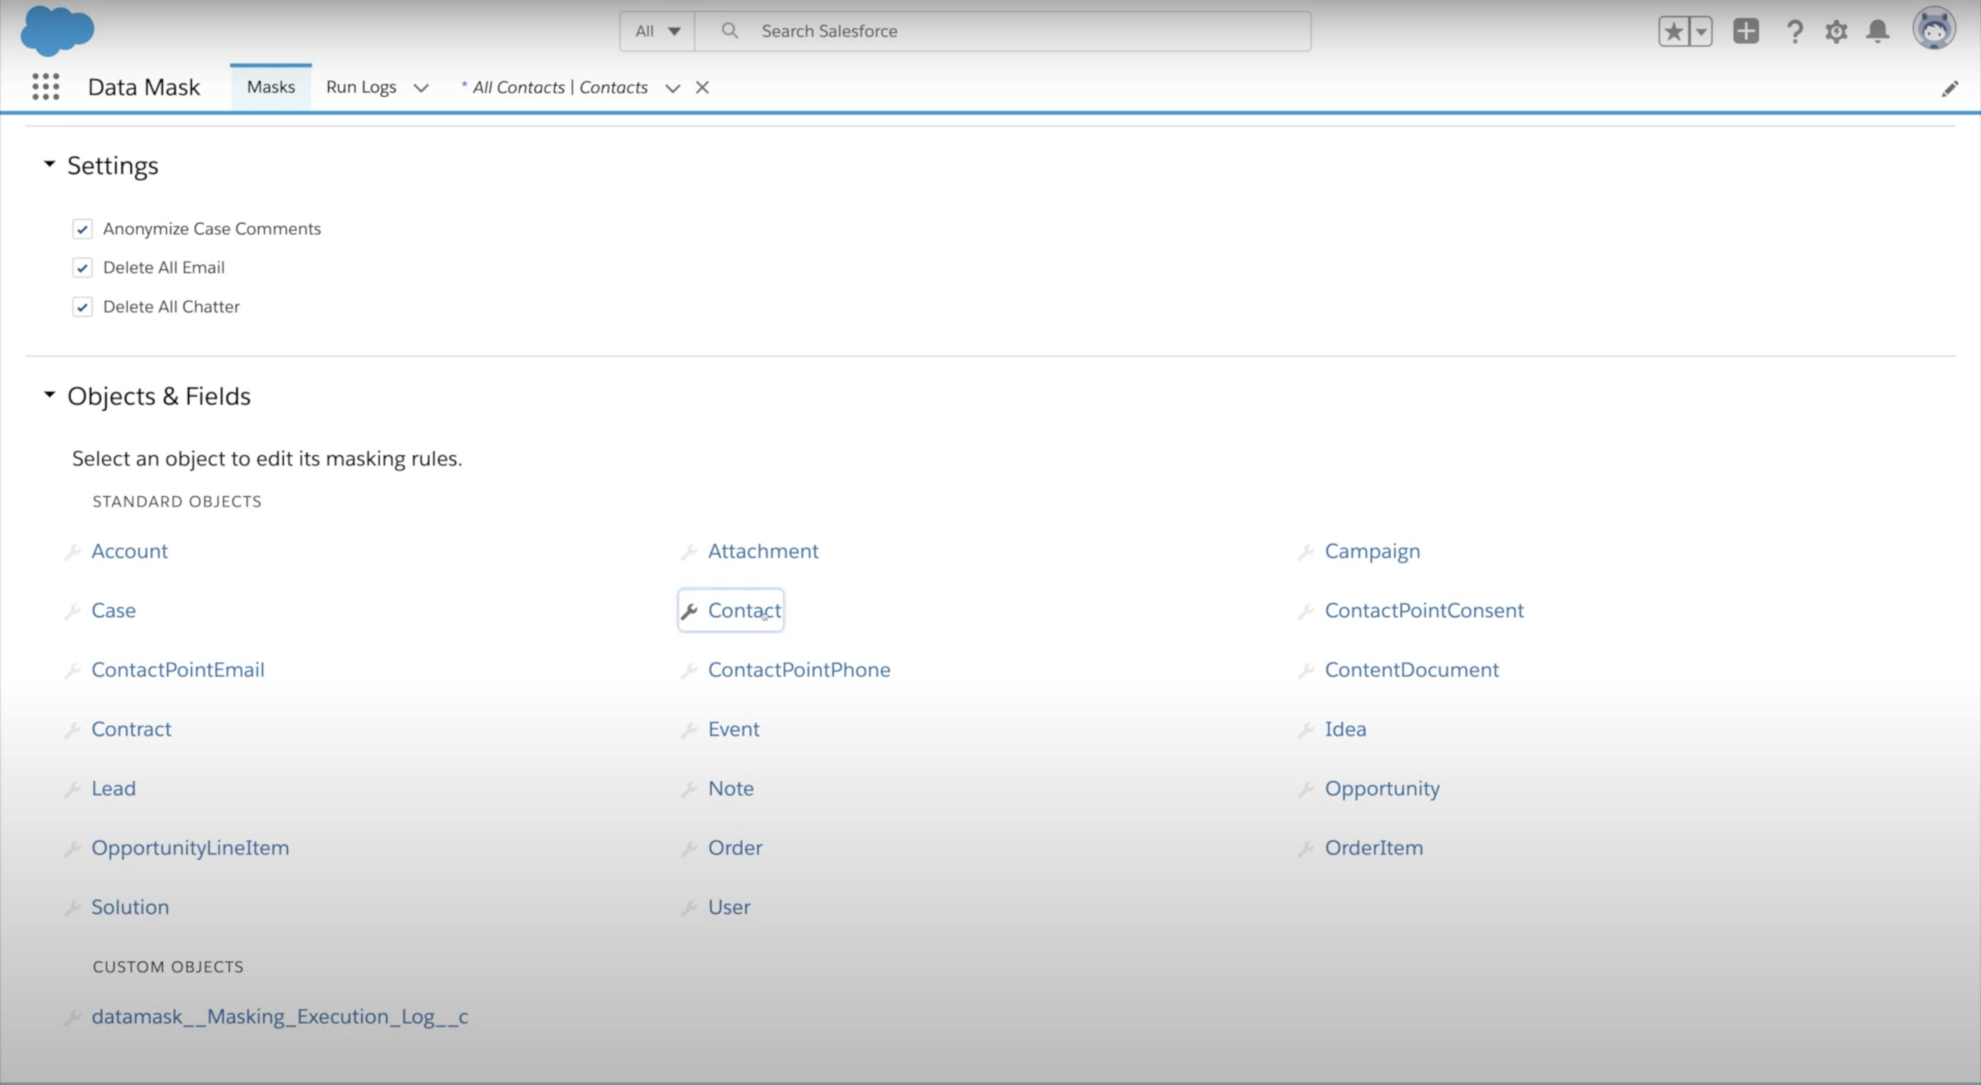This screenshot has height=1085, width=1981.
Task: Uncheck Delete All Email checkbox
Action: tap(83, 268)
